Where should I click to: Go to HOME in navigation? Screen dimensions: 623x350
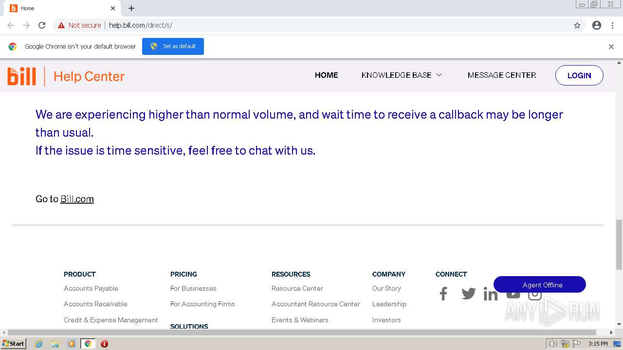(326, 75)
